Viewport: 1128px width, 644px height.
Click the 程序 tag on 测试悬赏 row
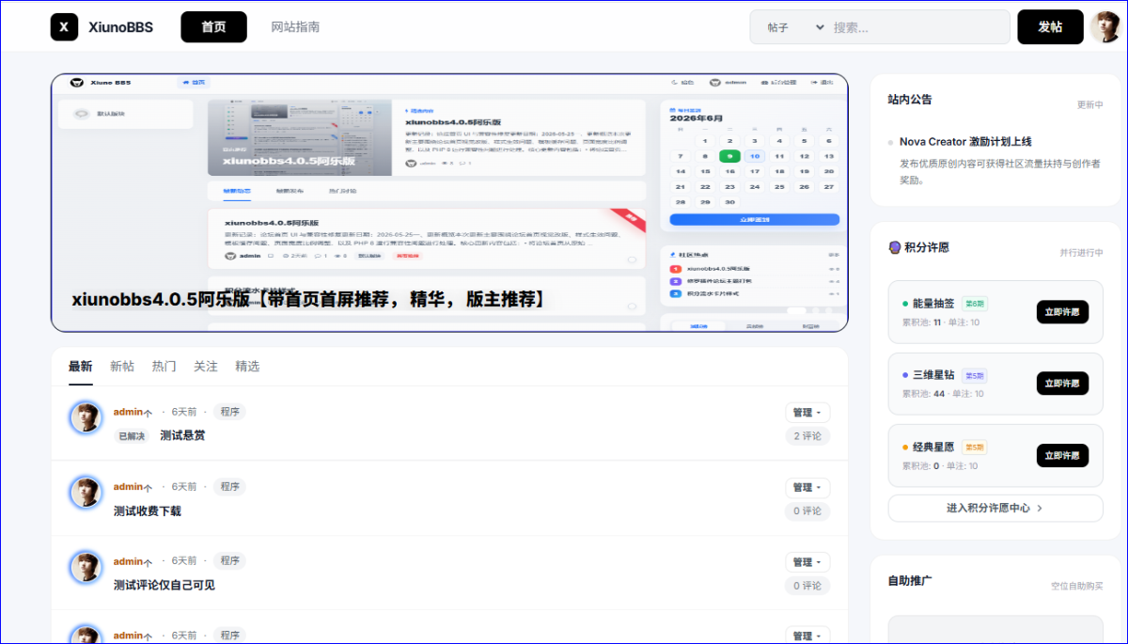coord(229,412)
